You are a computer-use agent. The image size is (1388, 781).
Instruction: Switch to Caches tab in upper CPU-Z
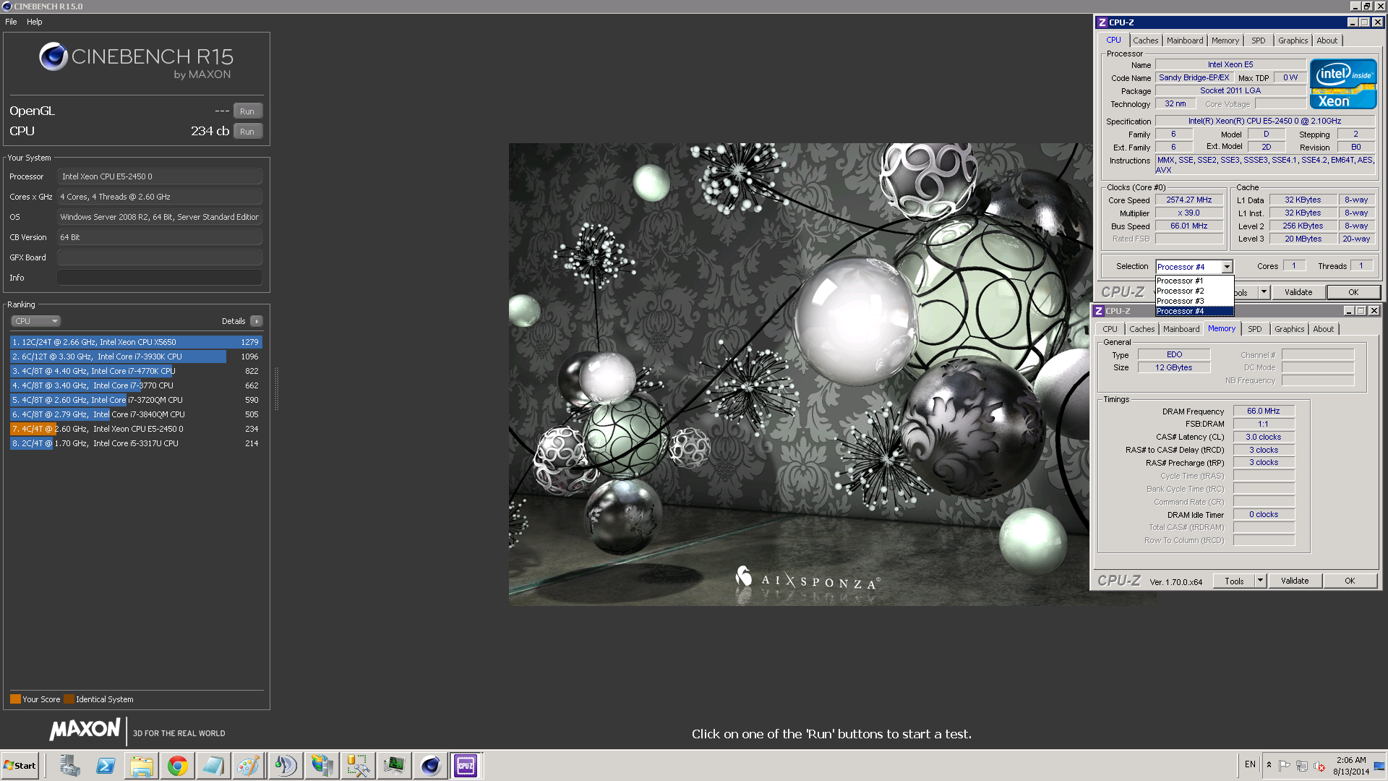[1146, 40]
